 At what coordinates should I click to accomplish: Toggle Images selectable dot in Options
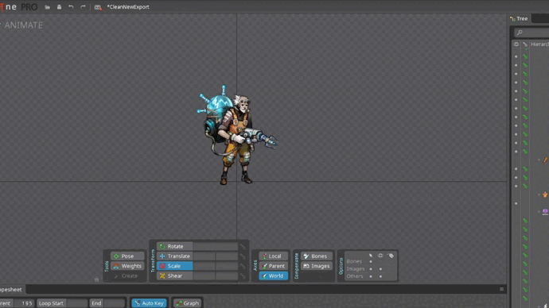click(x=371, y=269)
